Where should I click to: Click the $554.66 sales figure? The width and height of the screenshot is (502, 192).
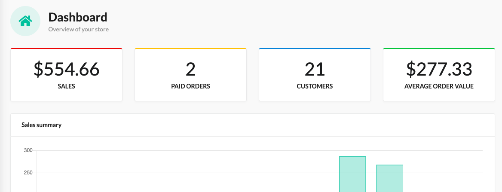point(67,69)
